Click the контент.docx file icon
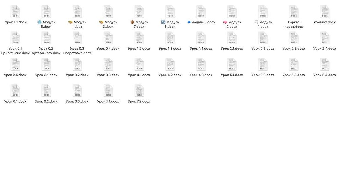The image size is (348, 171). point(325,12)
